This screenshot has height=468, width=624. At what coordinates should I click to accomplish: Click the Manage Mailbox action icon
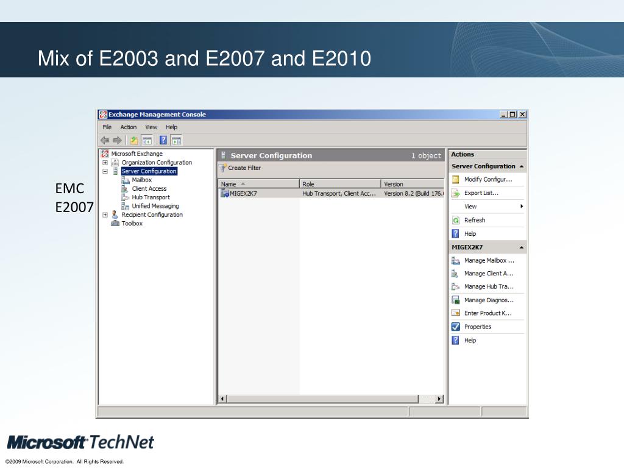point(456,261)
